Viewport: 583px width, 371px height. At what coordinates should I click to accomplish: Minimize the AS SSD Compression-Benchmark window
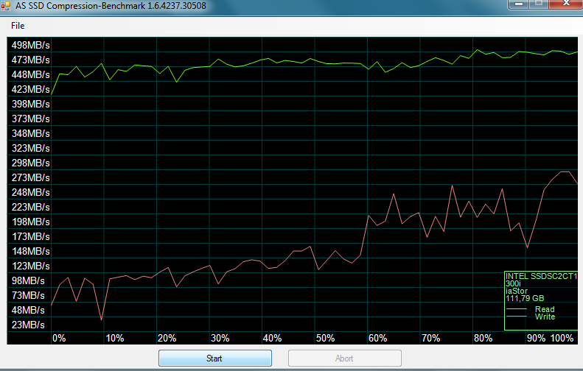click(x=519, y=4)
